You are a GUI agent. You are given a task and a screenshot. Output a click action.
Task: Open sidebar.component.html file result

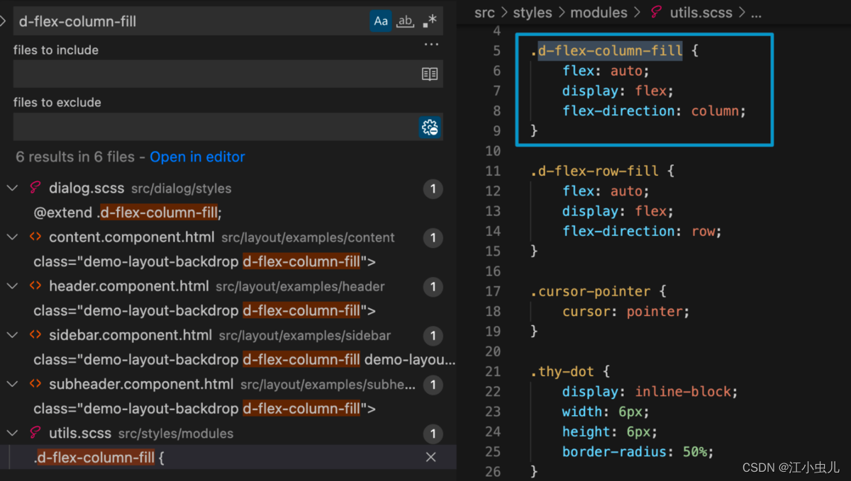(x=130, y=335)
